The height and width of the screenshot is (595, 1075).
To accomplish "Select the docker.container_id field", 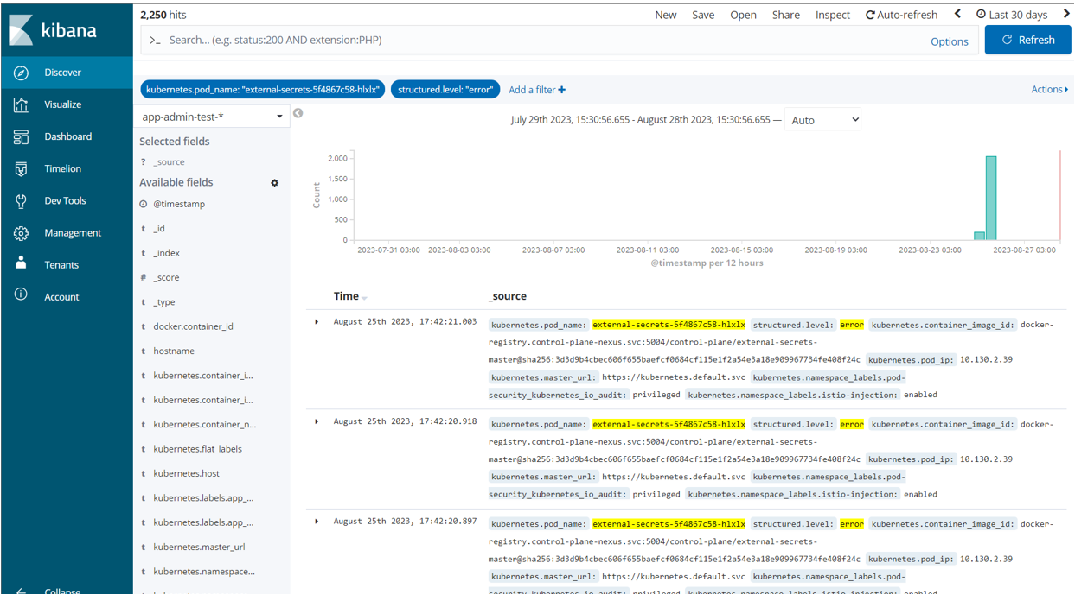I will [x=193, y=326].
